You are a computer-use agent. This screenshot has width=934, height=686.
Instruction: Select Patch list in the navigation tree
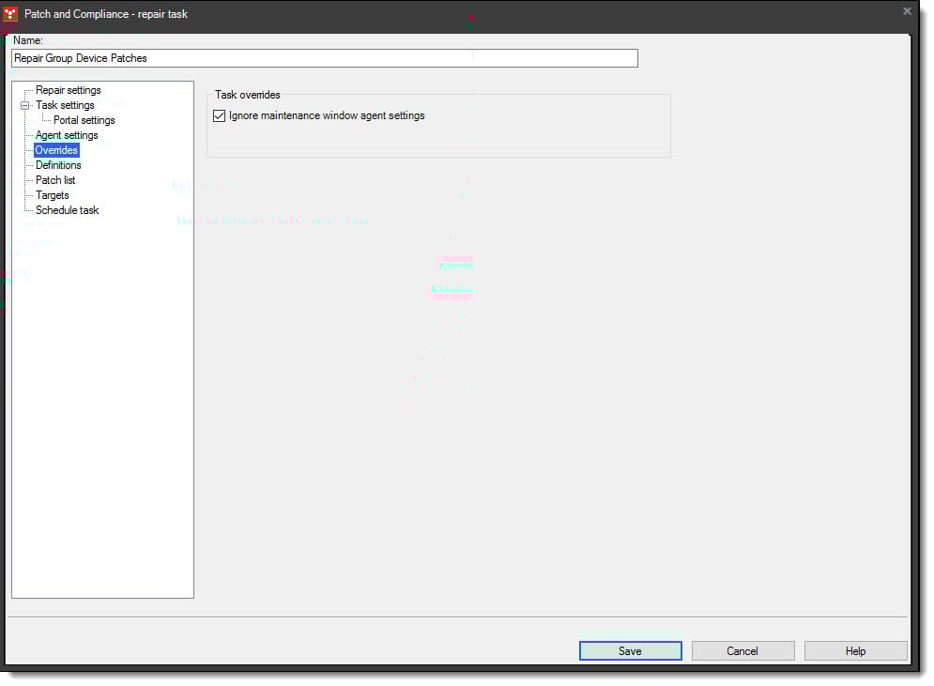54,179
